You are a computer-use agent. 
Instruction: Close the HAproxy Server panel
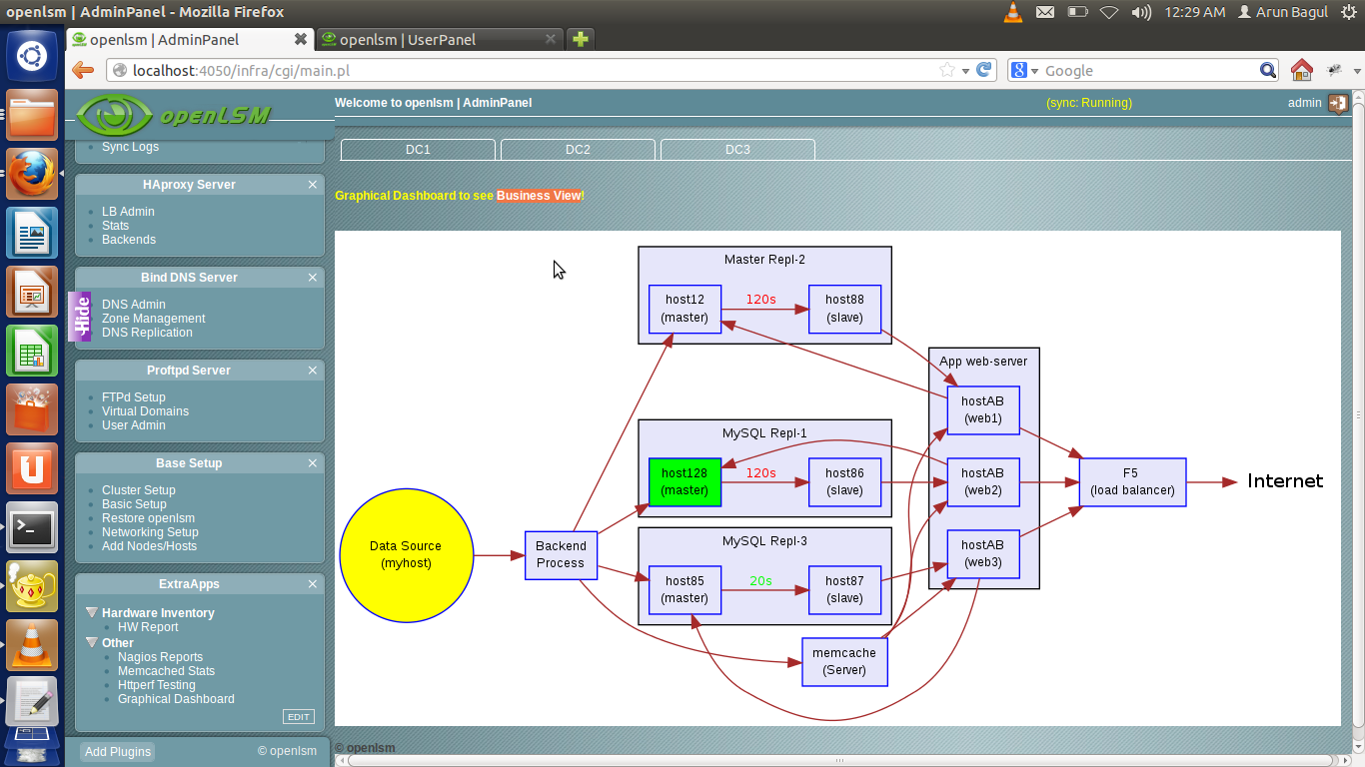click(313, 185)
